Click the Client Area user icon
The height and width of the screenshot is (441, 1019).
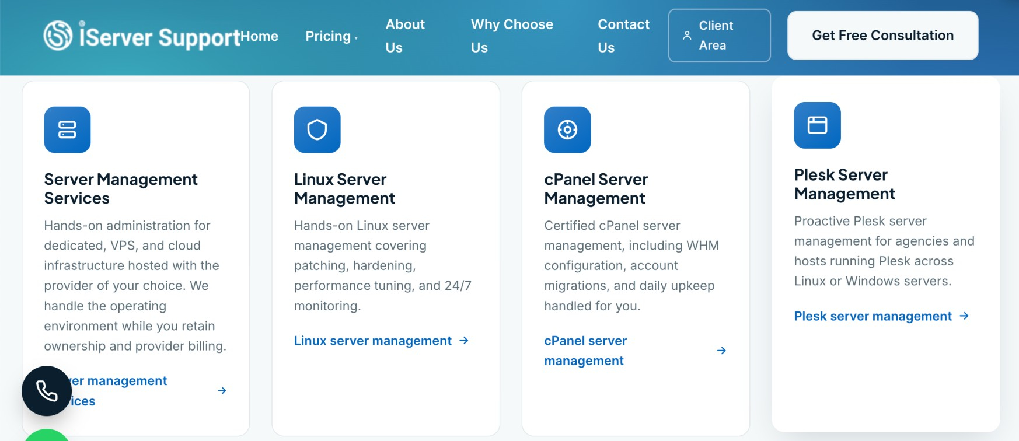pos(687,36)
